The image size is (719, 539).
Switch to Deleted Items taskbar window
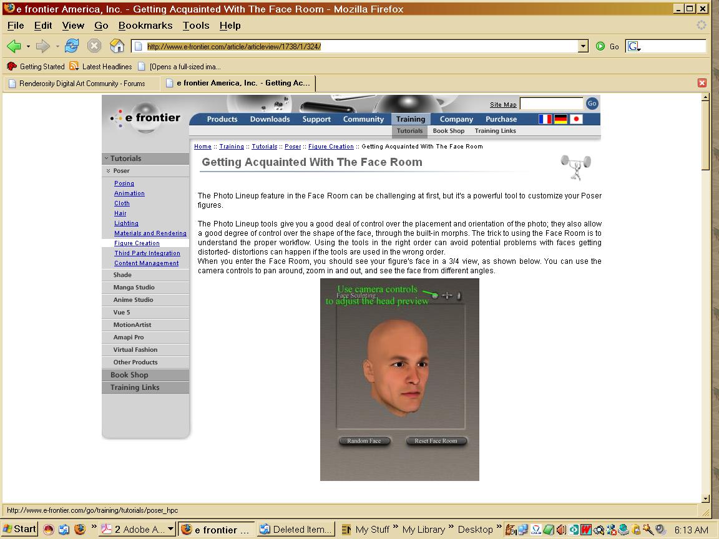[295, 530]
